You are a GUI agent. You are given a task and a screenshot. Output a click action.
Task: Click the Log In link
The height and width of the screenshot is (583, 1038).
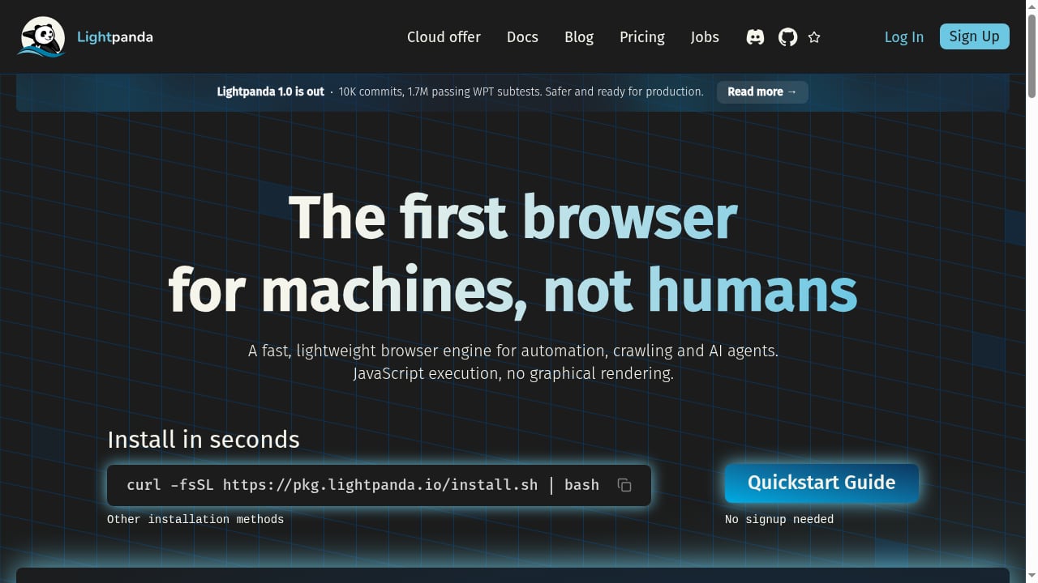click(904, 37)
